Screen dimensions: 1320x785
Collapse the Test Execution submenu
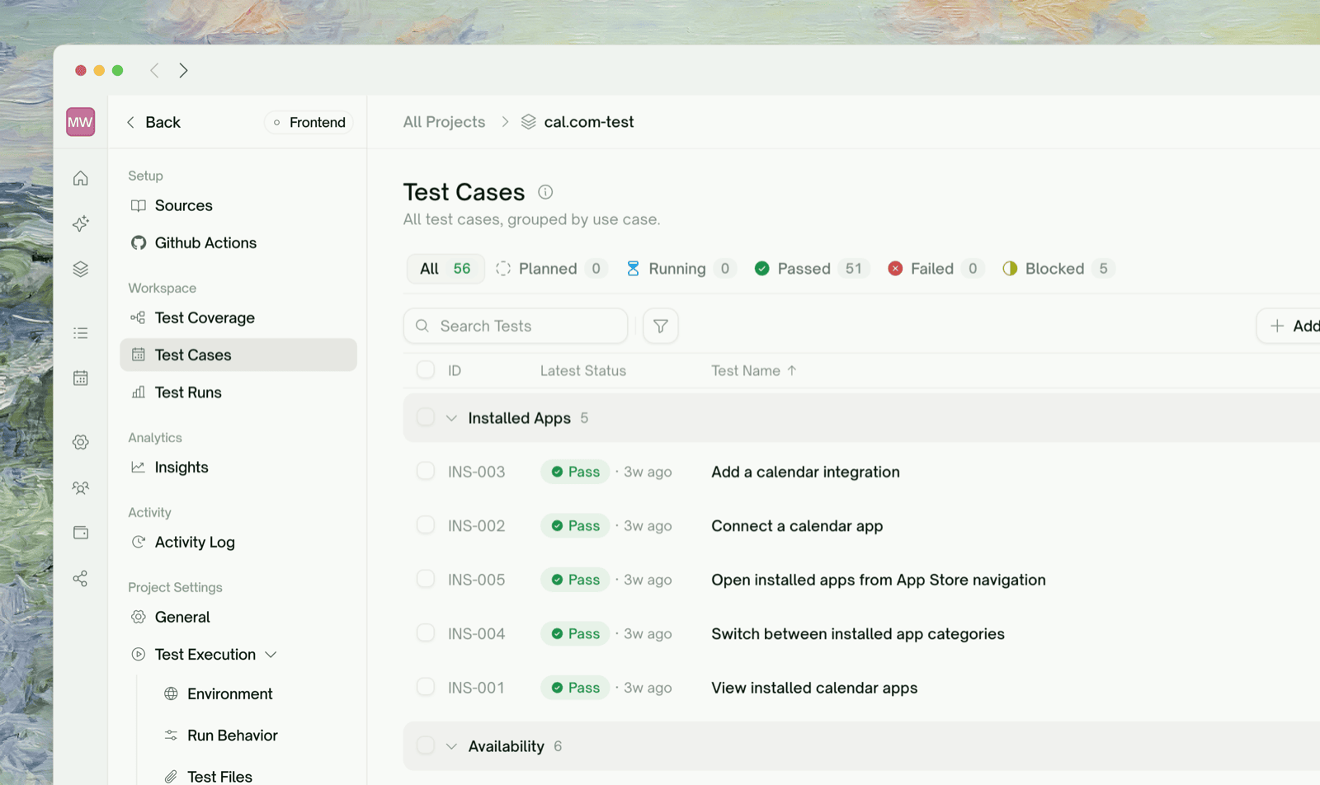point(271,655)
